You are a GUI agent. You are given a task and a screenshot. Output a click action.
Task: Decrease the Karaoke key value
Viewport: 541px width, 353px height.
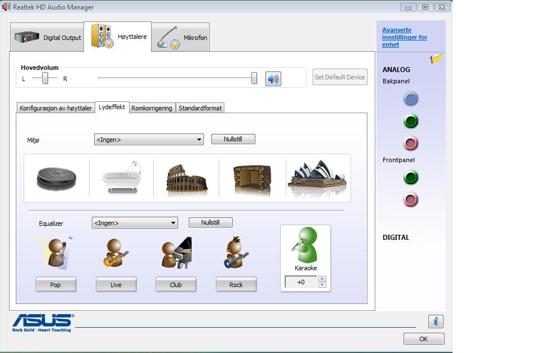[322, 285]
